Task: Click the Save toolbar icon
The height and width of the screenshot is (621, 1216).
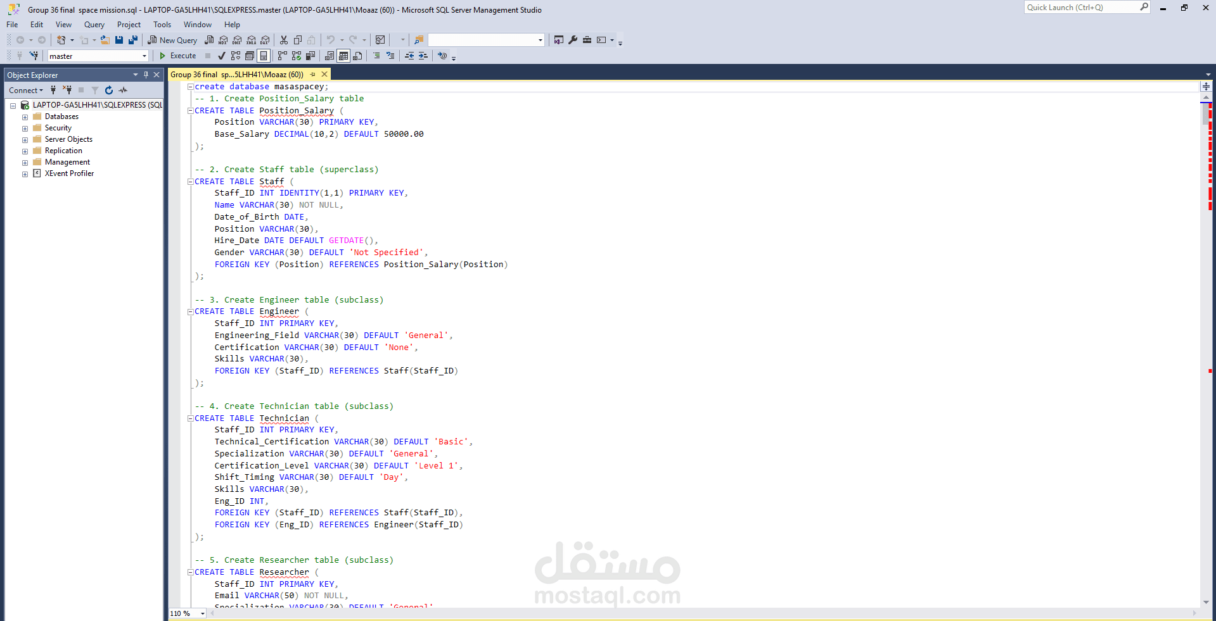Action: pyautogui.click(x=119, y=40)
